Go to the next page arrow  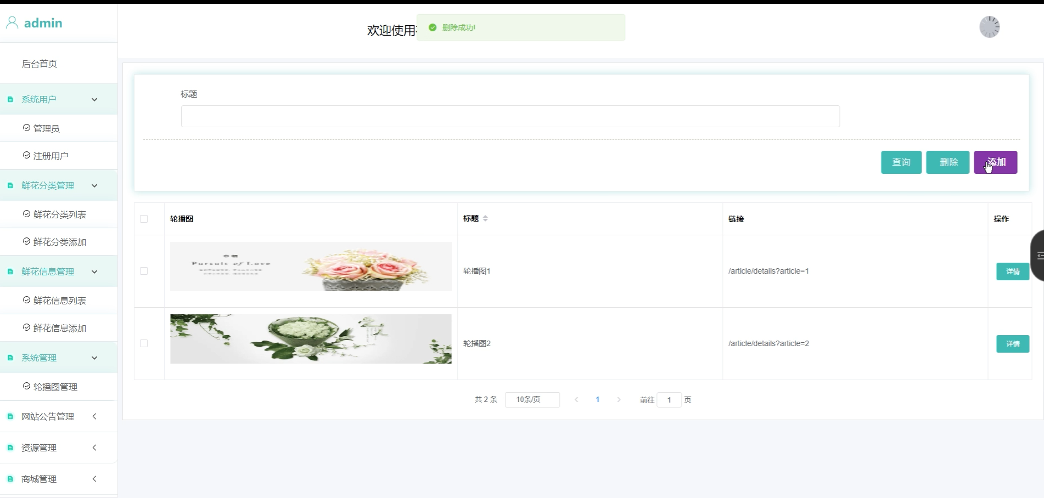point(619,400)
